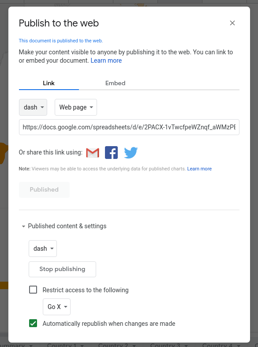Open dash dropdown in Published content settings
The image size is (258, 347).
(x=43, y=249)
